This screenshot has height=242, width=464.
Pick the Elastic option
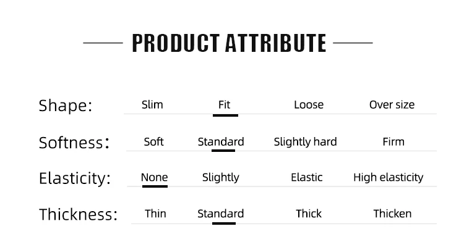coord(307,177)
